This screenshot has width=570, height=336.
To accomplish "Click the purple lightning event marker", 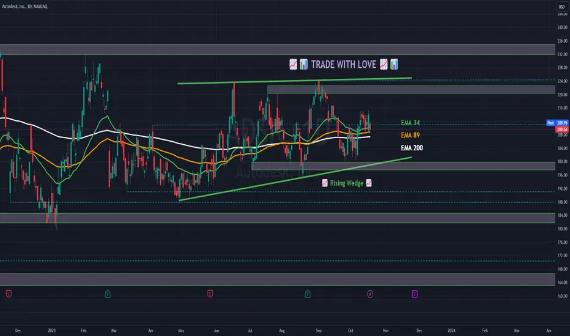I will coord(370,294).
